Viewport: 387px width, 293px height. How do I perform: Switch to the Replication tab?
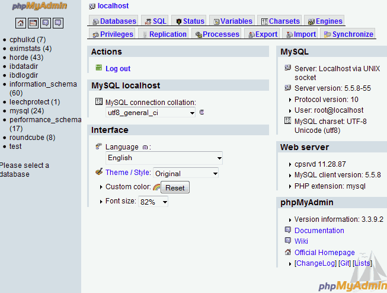165,34
